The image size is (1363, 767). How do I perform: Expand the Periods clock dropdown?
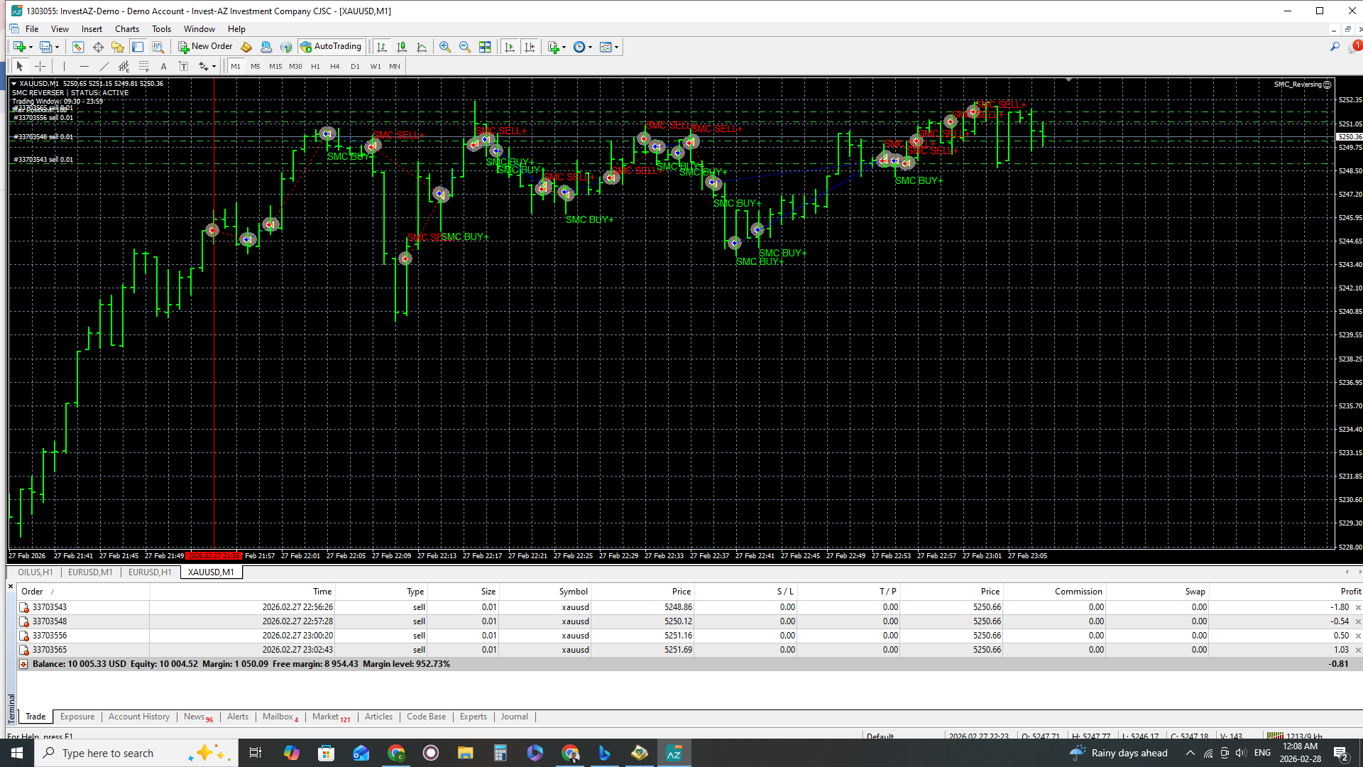click(590, 48)
